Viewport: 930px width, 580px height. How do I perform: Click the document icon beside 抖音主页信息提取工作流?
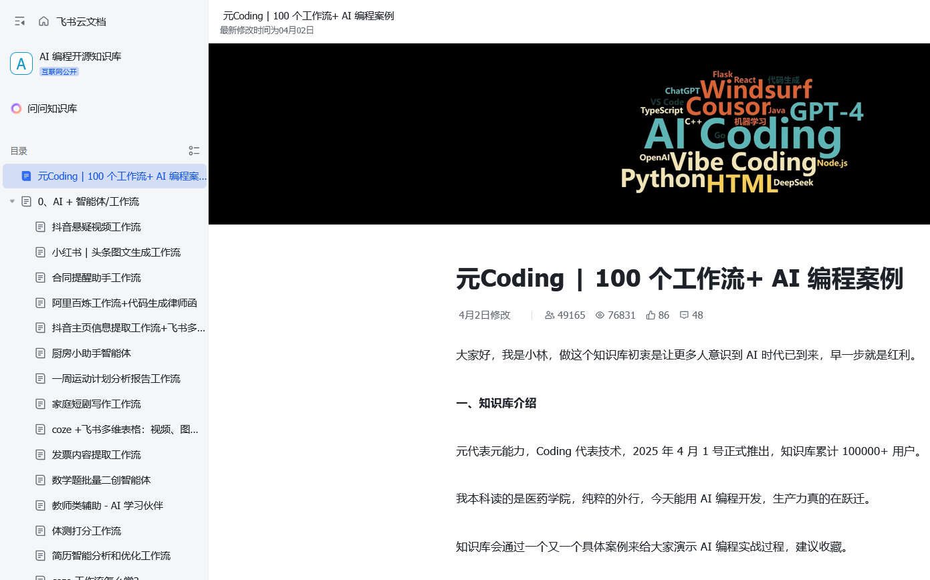click(x=40, y=328)
